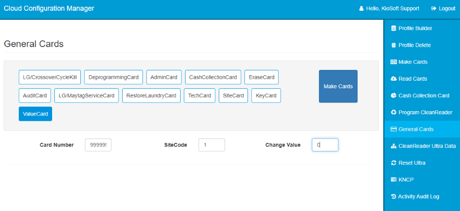Choose the EraseCard card type
Viewport: 460px width, 211px height.
click(x=261, y=77)
